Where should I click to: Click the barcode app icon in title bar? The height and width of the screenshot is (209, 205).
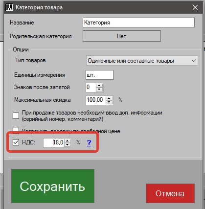click(9, 7)
